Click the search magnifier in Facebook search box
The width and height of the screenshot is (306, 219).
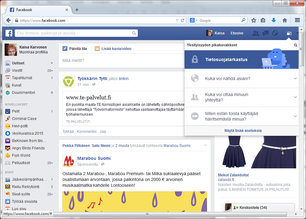134,33
